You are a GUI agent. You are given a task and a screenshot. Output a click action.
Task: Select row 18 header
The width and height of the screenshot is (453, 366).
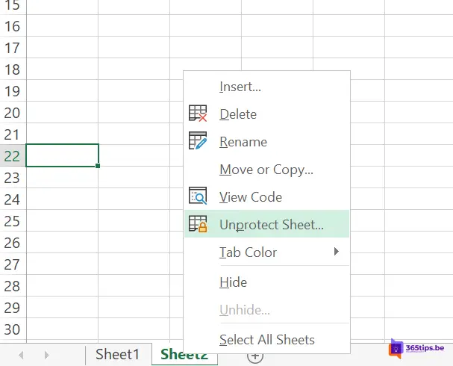pos(13,69)
